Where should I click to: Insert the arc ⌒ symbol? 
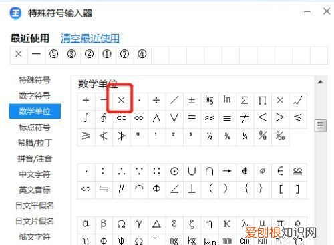click(139, 189)
